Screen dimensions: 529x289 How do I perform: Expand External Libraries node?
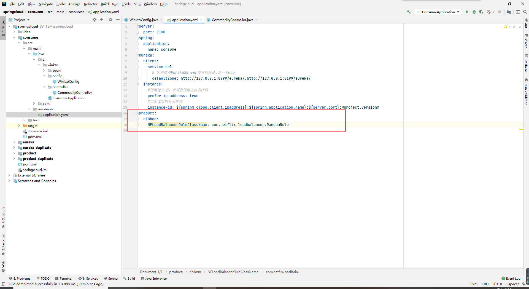[x=9, y=175]
